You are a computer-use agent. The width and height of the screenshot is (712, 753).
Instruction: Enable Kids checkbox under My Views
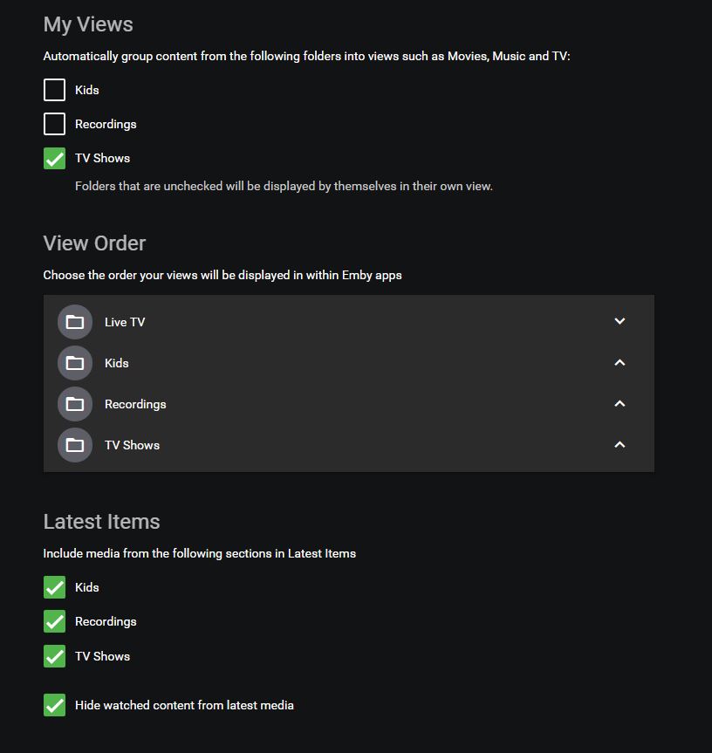click(54, 90)
